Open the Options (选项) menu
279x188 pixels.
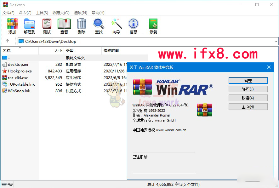click(80, 13)
